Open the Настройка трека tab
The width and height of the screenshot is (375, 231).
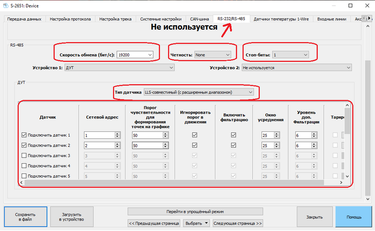115,19
